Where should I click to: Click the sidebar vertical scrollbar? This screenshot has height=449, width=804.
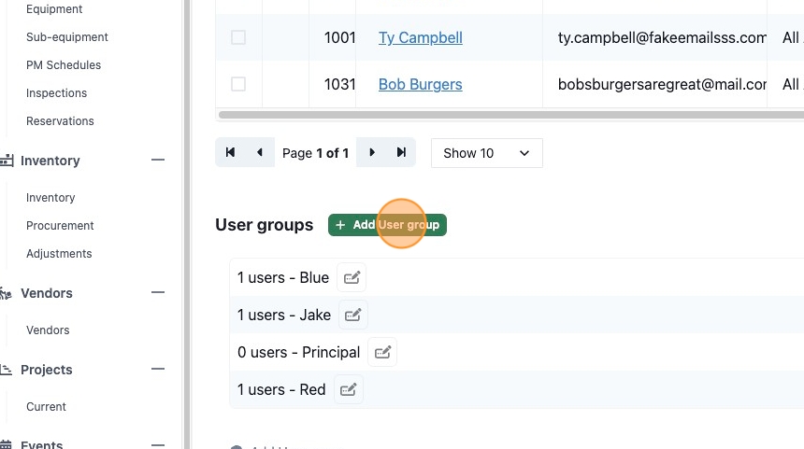pos(187,224)
